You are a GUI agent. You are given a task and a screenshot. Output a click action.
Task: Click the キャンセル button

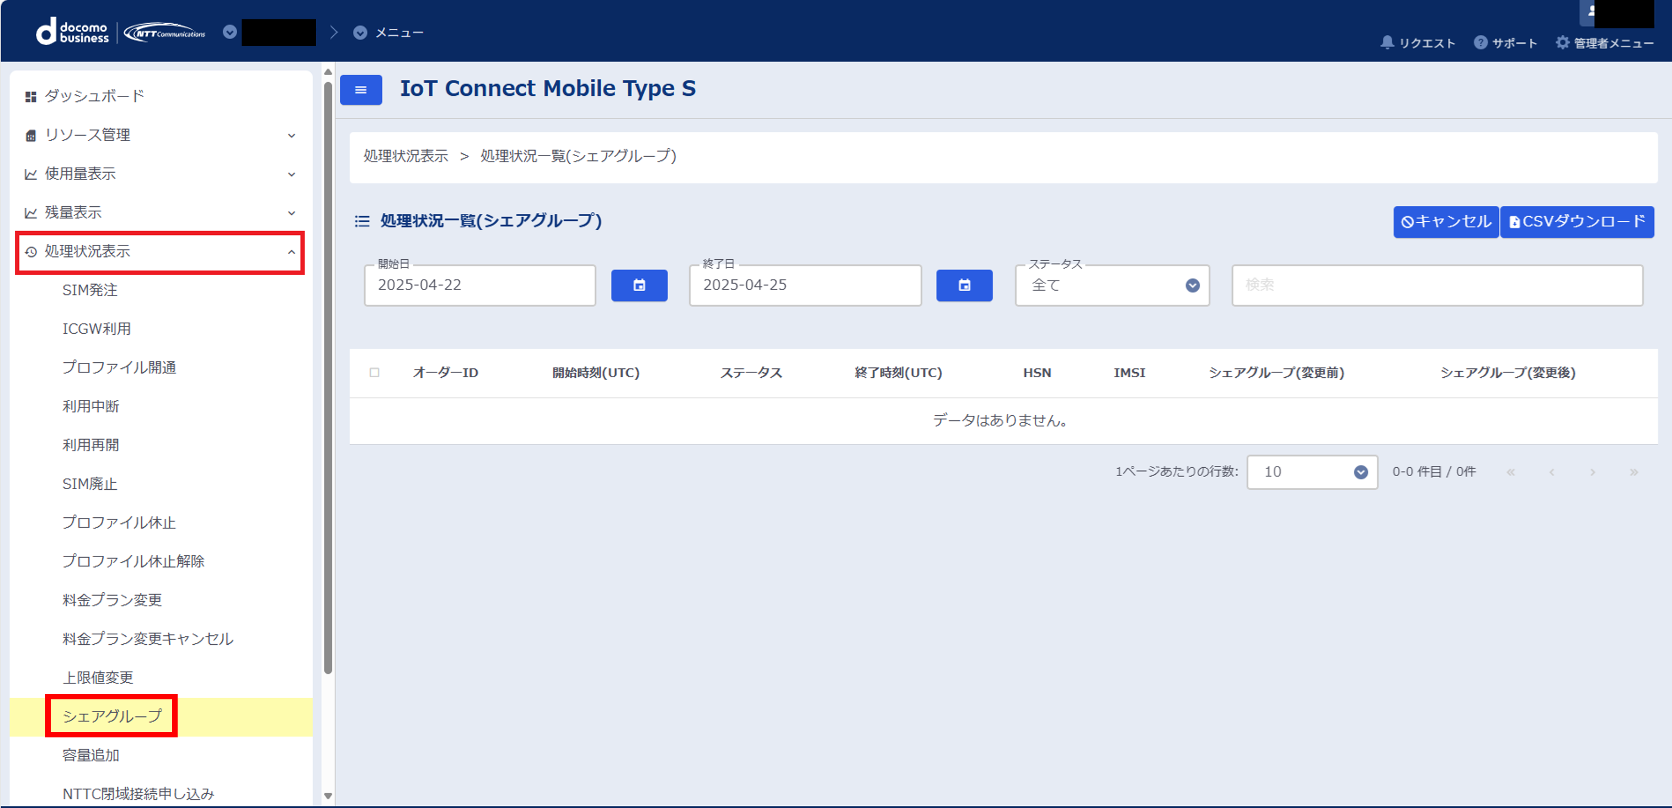pyautogui.click(x=1445, y=221)
